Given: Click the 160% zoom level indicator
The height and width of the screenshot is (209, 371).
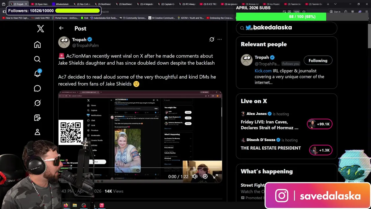Looking at the screenshot, I should coord(297,12).
